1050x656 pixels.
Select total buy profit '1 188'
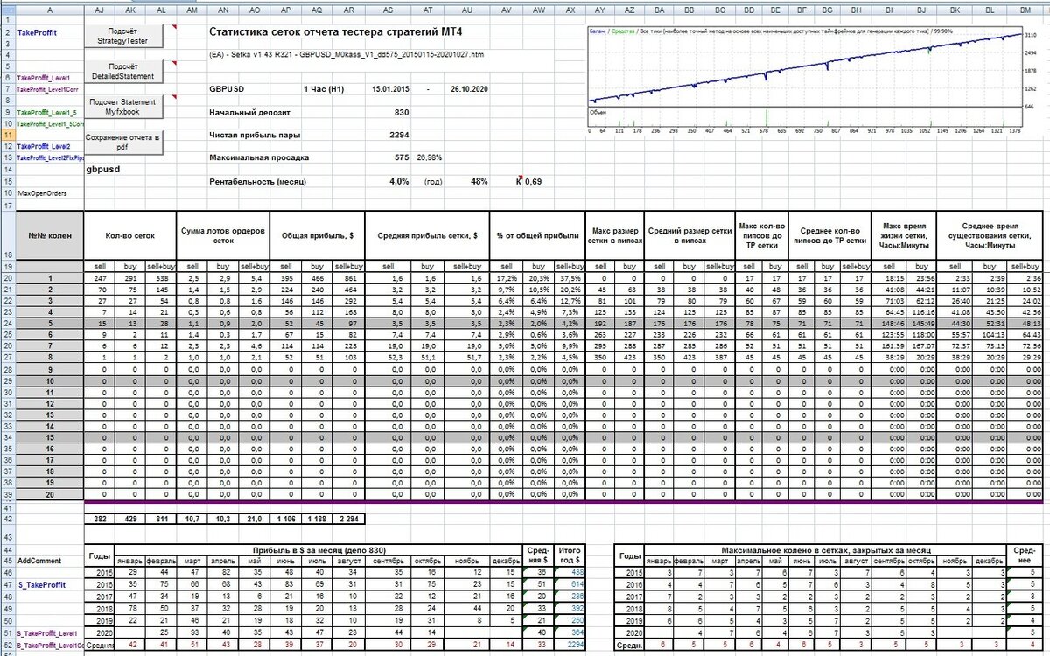tap(316, 520)
